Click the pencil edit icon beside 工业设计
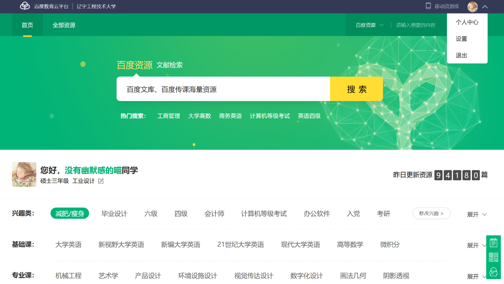The width and height of the screenshot is (504, 284). coord(101,181)
